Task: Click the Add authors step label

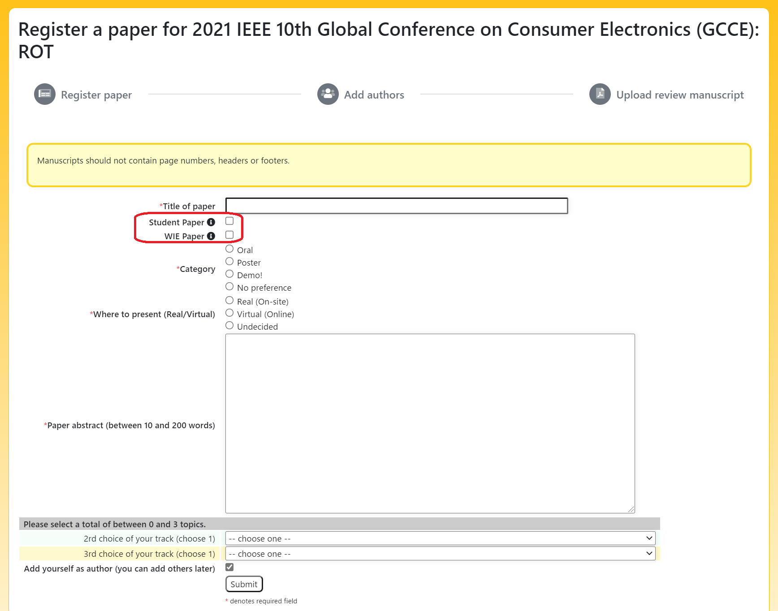Action: point(374,95)
